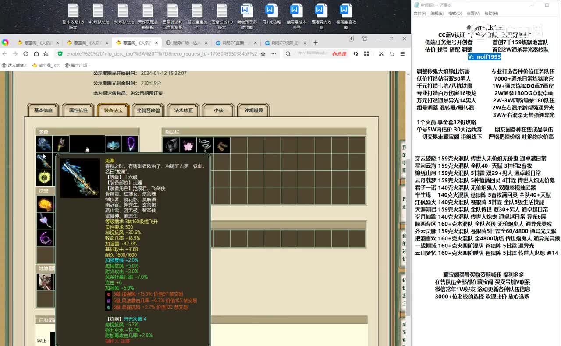Screen dimensions: 561x346
Task: Open desktop file 160炼狱总结
Action: [123, 14]
